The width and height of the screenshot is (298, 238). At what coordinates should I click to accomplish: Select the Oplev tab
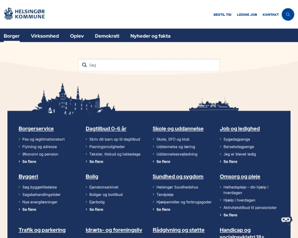tap(77, 36)
